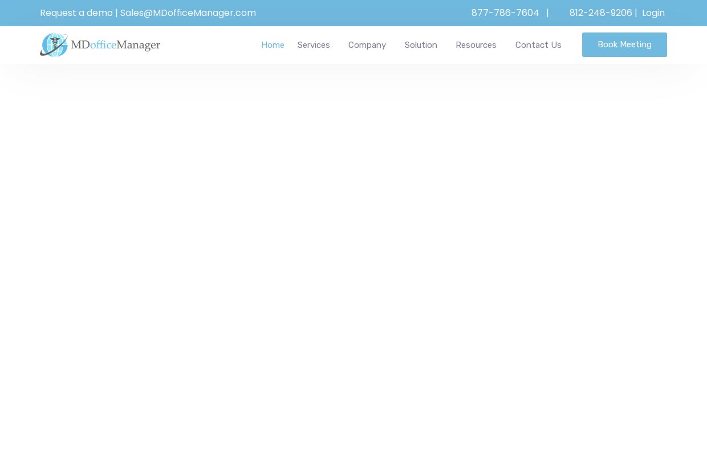The height and width of the screenshot is (456, 707).
Task: Open the Request a demo link
Action: pyautogui.click(x=76, y=13)
